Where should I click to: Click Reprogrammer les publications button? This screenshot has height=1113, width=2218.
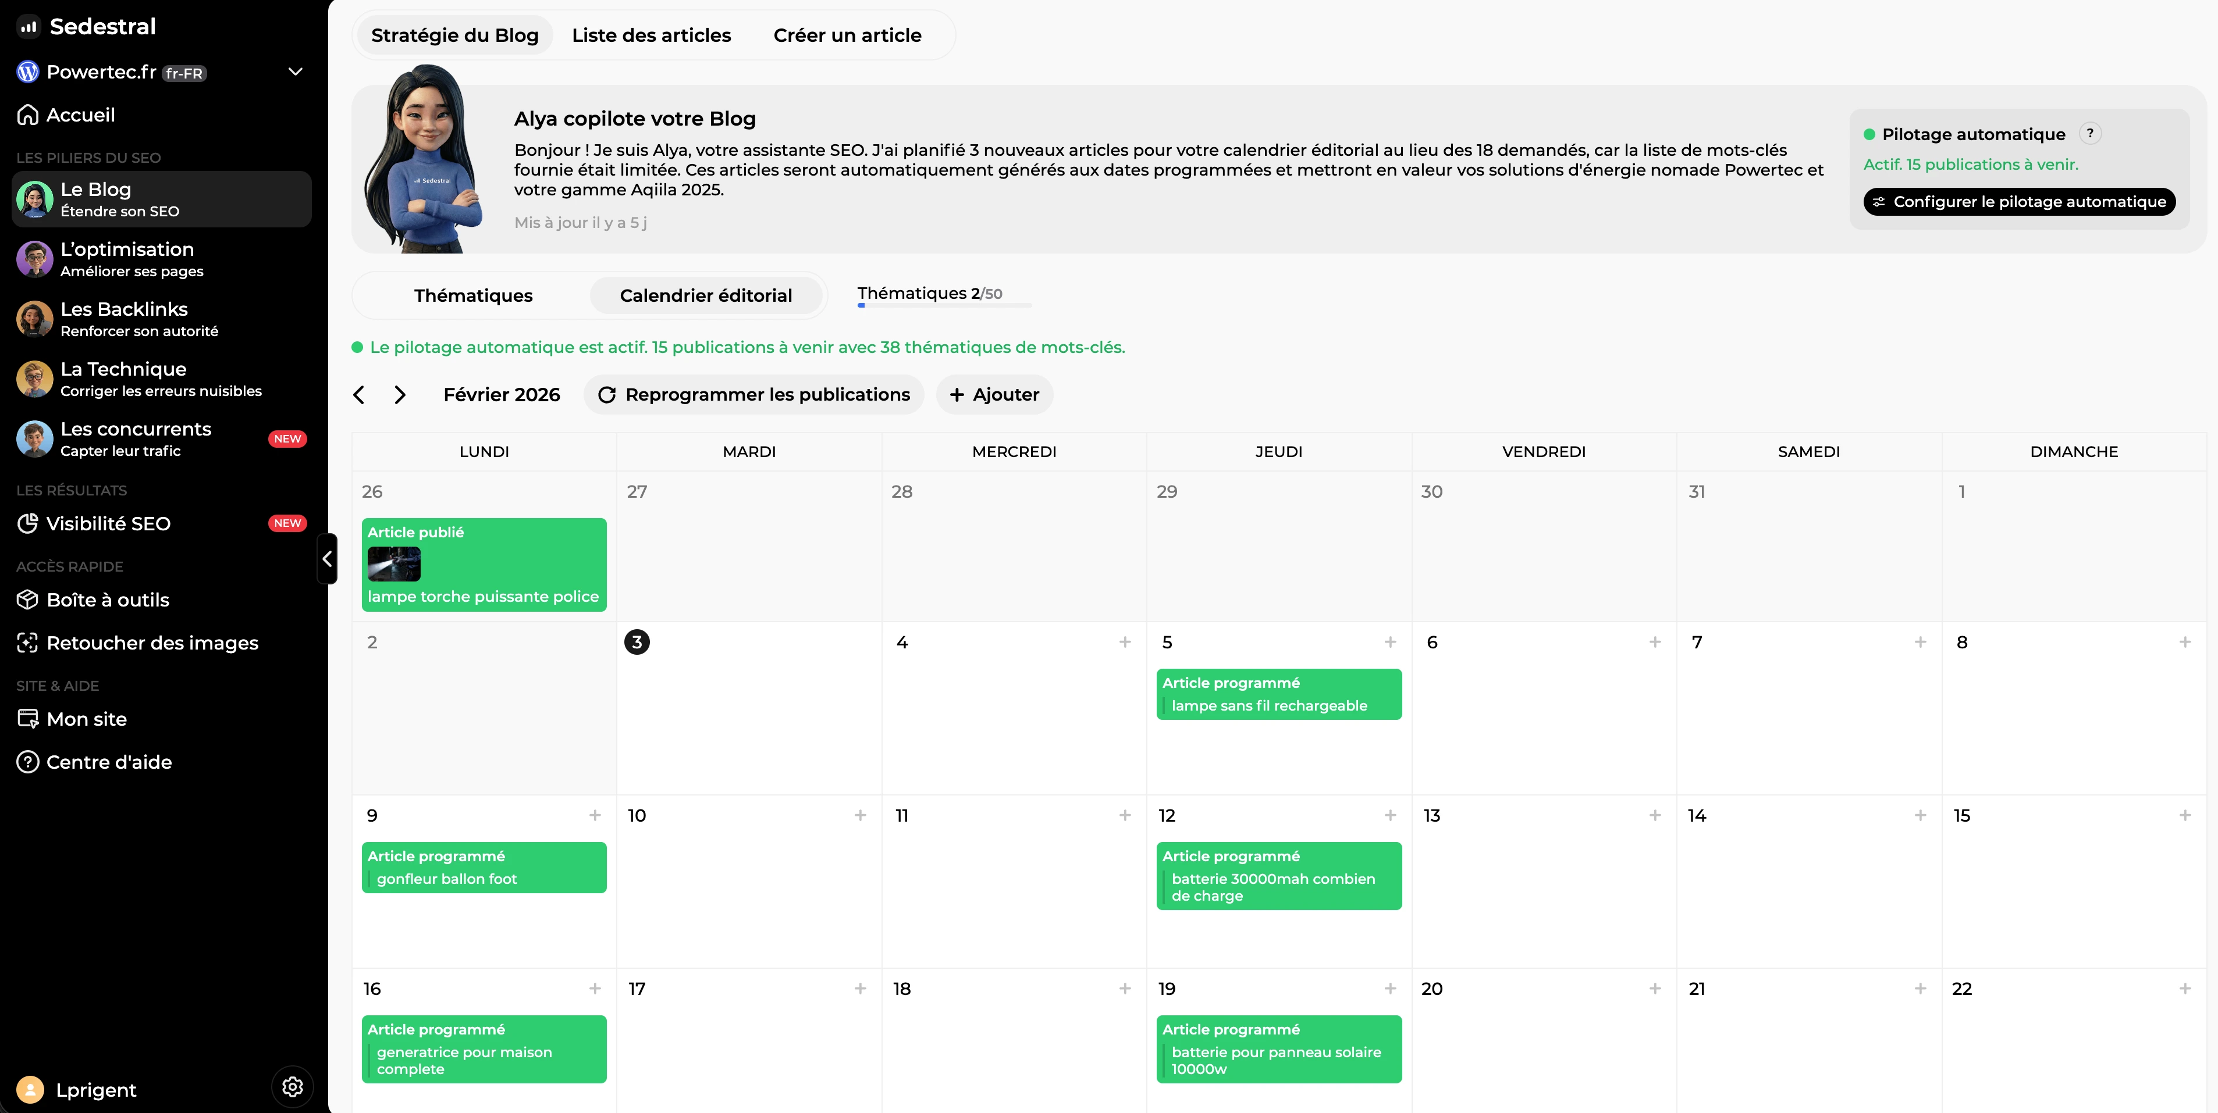pos(753,394)
